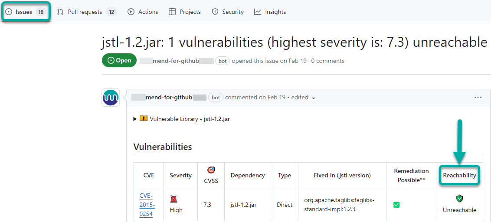Expand the Vulnerable Library disclosure triangle

click(135, 119)
